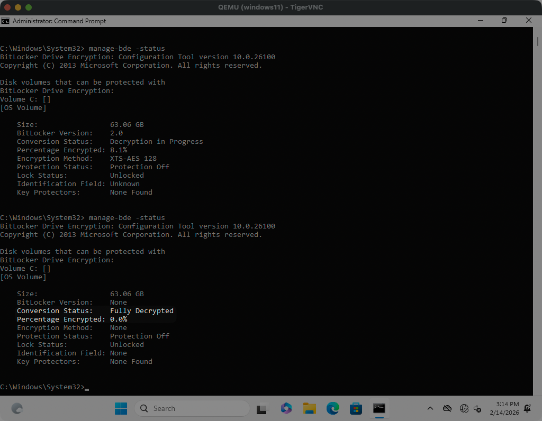Minimize the Command Prompt window
This screenshot has height=421, width=542.
(x=481, y=21)
